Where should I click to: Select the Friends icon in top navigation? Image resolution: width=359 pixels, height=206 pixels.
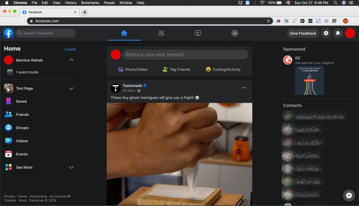[x=161, y=33]
